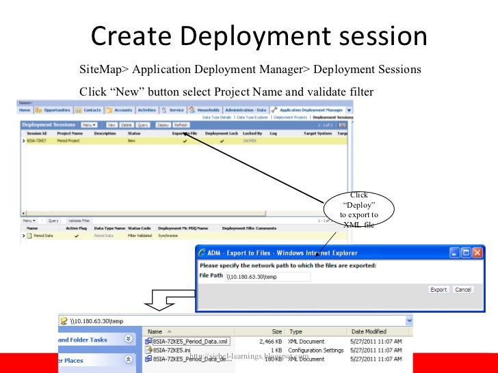Click the Deploy button
The height and width of the screenshot is (373, 498).
click(x=163, y=125)
